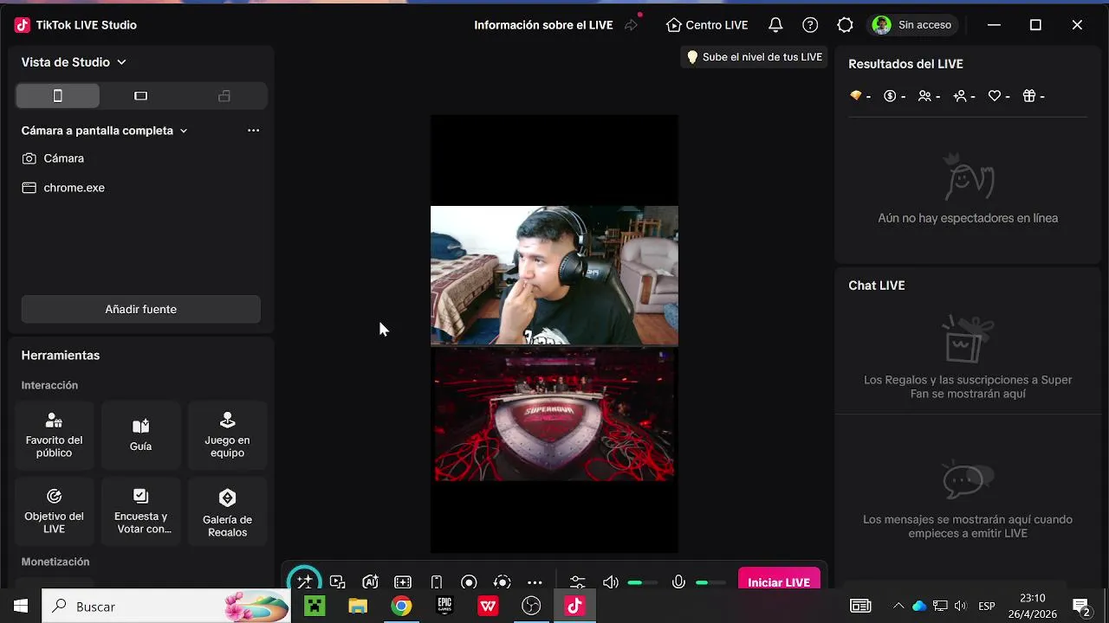Open Epic Games launcher from taskbar
This screenshot has width=1109, height=623.
[x=444, y=607]
